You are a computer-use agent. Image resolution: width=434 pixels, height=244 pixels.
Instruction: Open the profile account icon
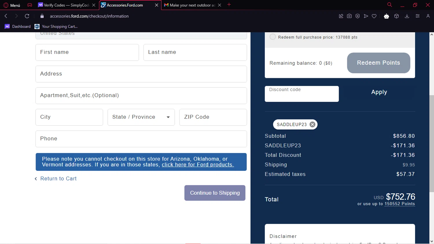pyautogui.click(x=428, y=16)
